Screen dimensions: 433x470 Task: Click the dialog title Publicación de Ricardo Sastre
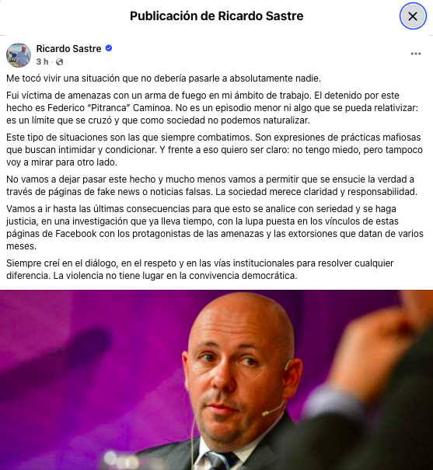tap(216, 16)
